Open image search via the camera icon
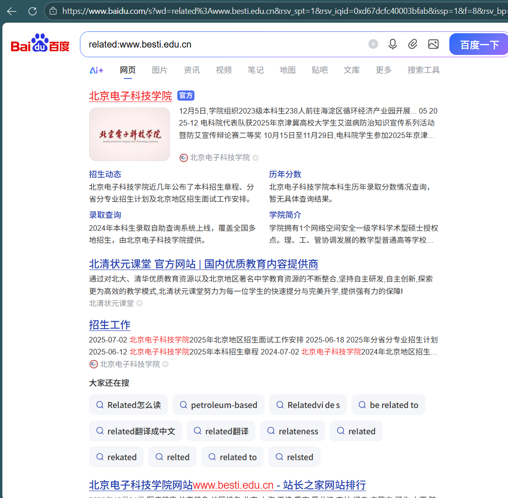Viewport: 508px width, 498px height. pyautogui.click(x=433, y=44)
